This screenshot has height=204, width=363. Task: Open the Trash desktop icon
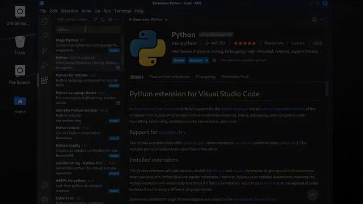coord(20,45)
